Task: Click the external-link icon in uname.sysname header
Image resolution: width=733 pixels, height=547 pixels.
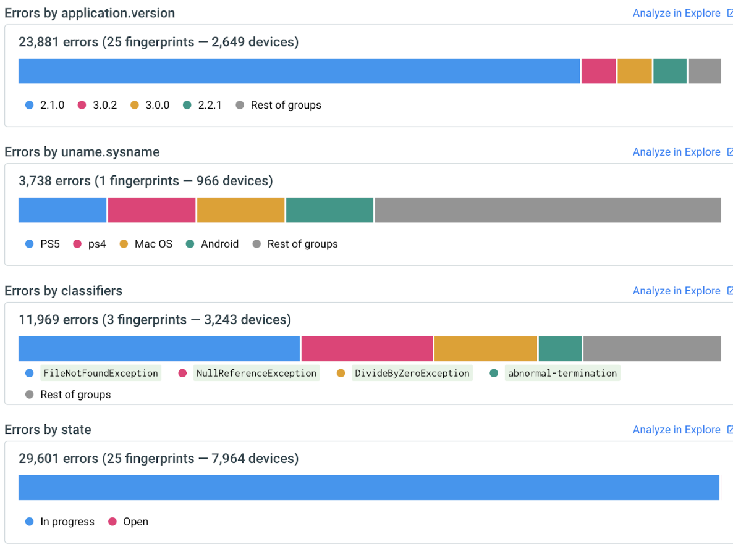Action: coord(729,152)
